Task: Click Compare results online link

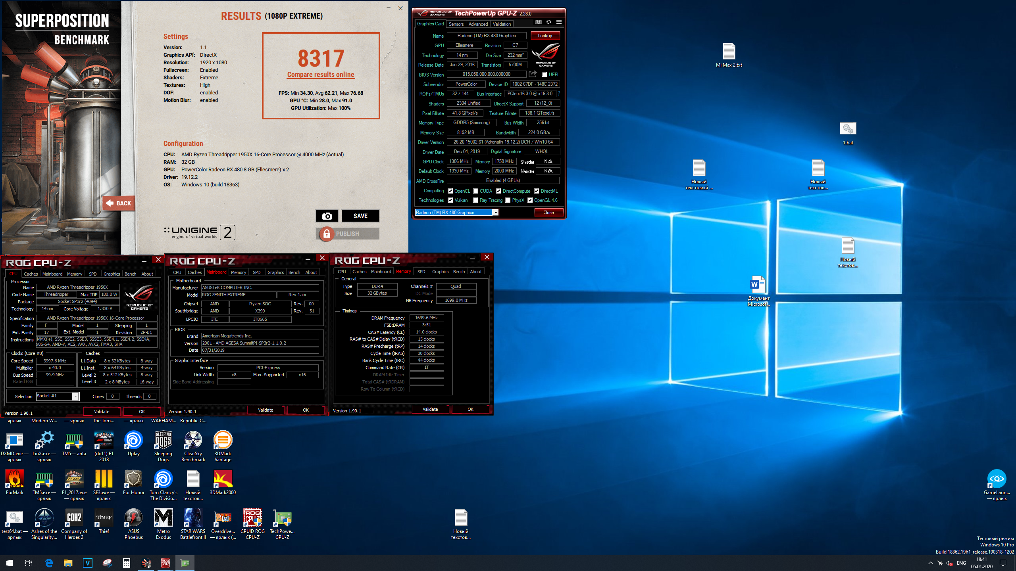Action: coord(321,75)
